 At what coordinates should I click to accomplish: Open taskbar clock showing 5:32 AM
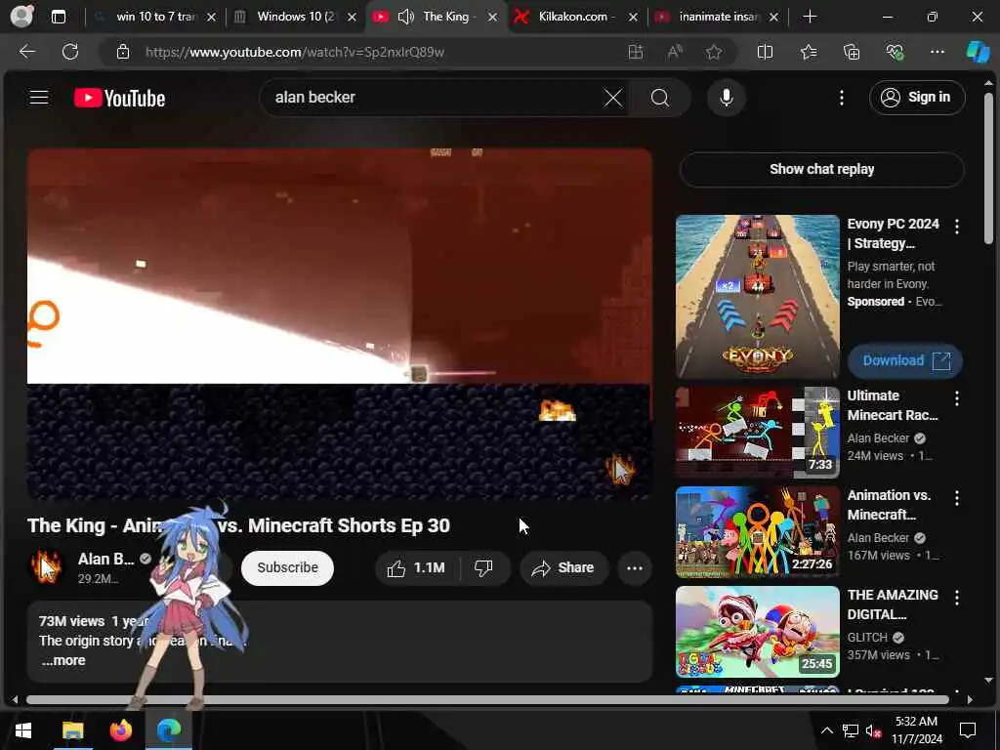[916, 730]
